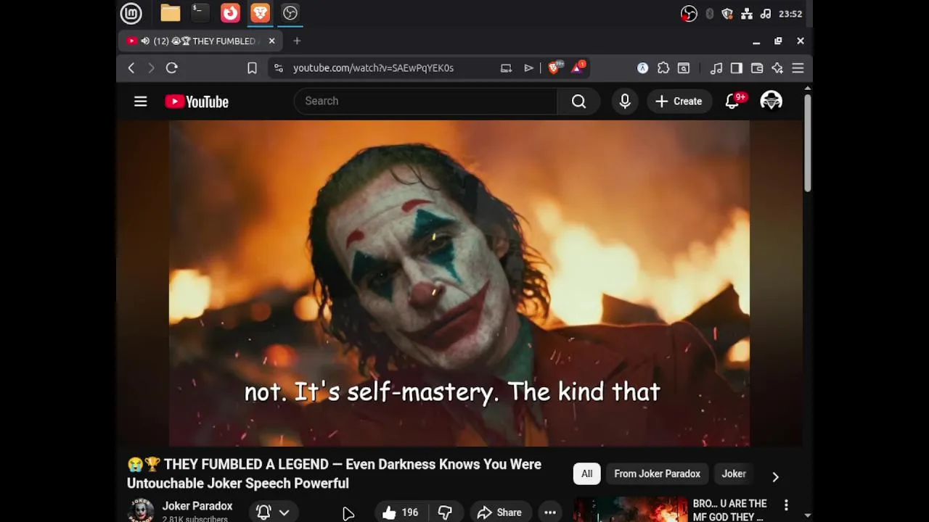
Task: Bookmark this page
Action: click(x=252, y=68)
